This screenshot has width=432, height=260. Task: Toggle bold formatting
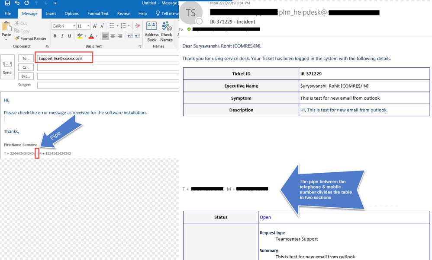point(55,36)
